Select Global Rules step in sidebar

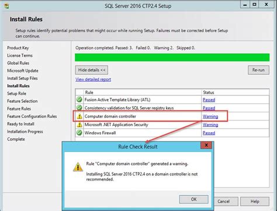point(18,63)
